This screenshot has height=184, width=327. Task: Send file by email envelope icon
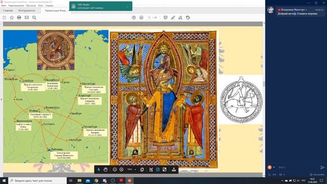[x=27, y=17]
